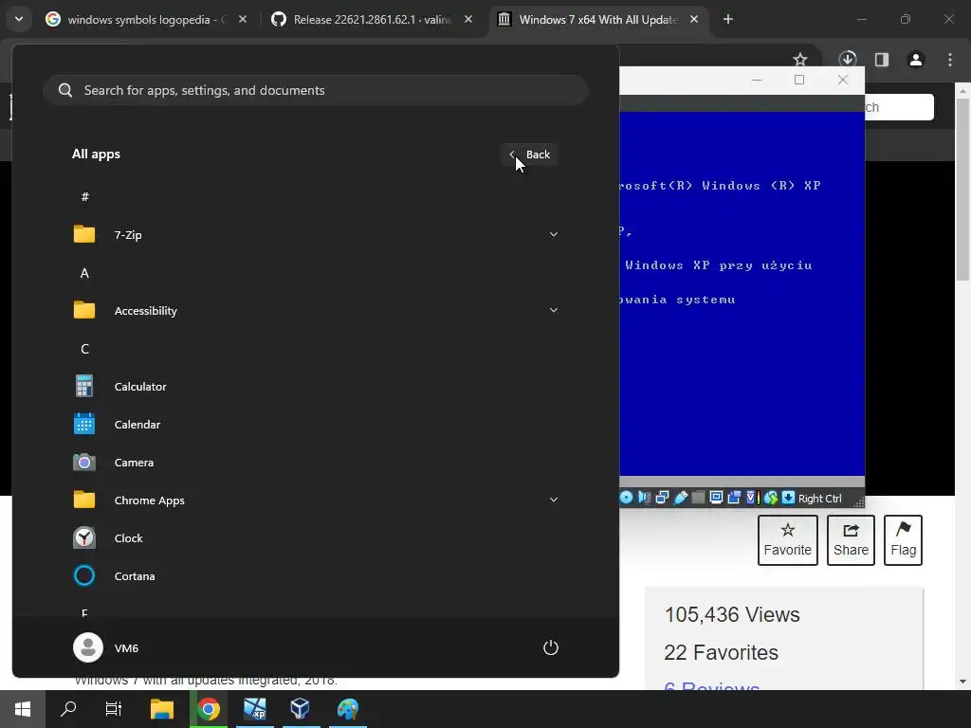This screenshot has height=728, width=971.
Task: Close the windows symbols logopedia tab
Action: (243, 19)
